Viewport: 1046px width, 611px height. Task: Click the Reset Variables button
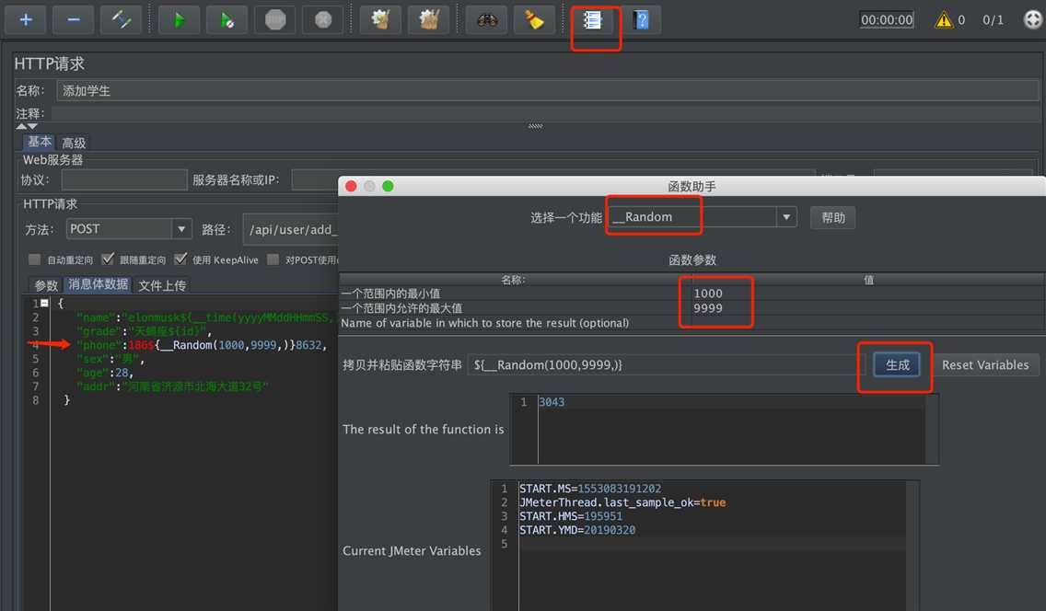coord(984,365)
